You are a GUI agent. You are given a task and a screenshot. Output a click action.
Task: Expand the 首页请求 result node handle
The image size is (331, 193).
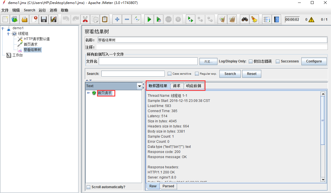[x=89, y=93]
